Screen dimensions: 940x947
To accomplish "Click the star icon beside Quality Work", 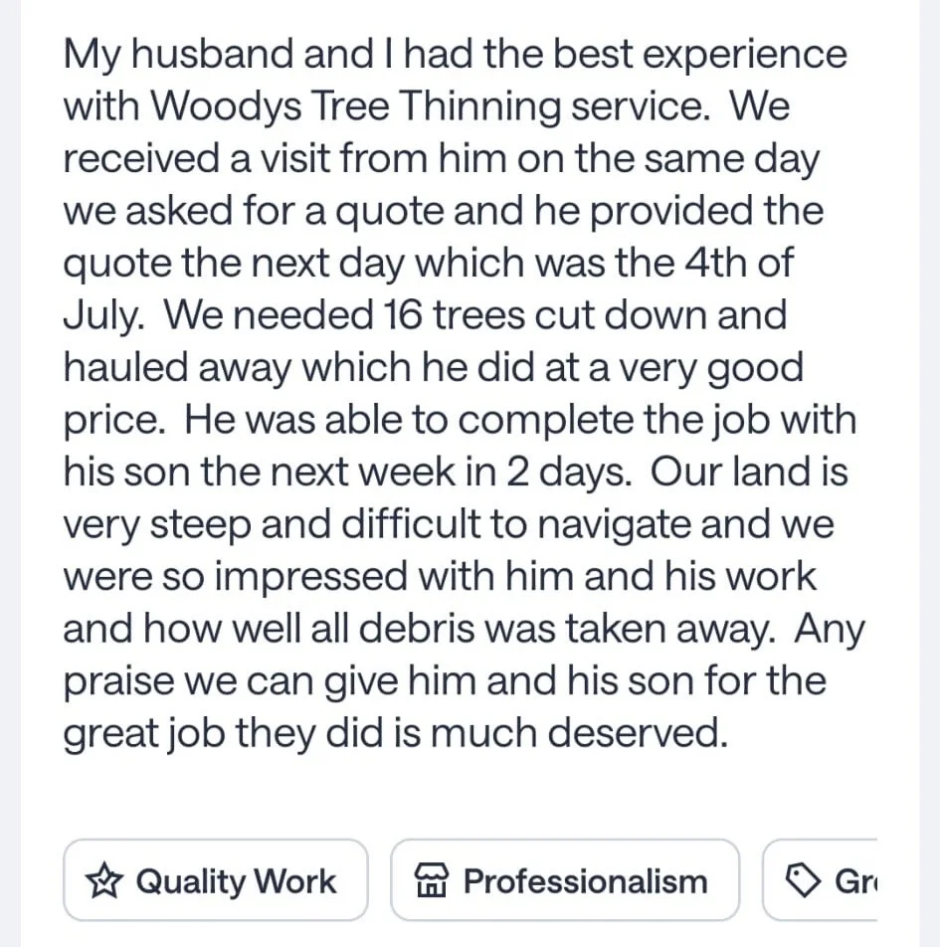I will pos(103,880).
